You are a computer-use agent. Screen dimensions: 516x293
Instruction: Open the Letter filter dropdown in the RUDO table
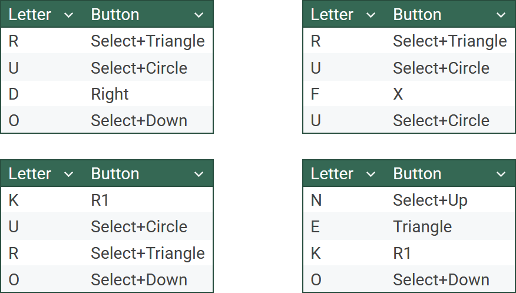pyautogui.click(x=68, y=15)
